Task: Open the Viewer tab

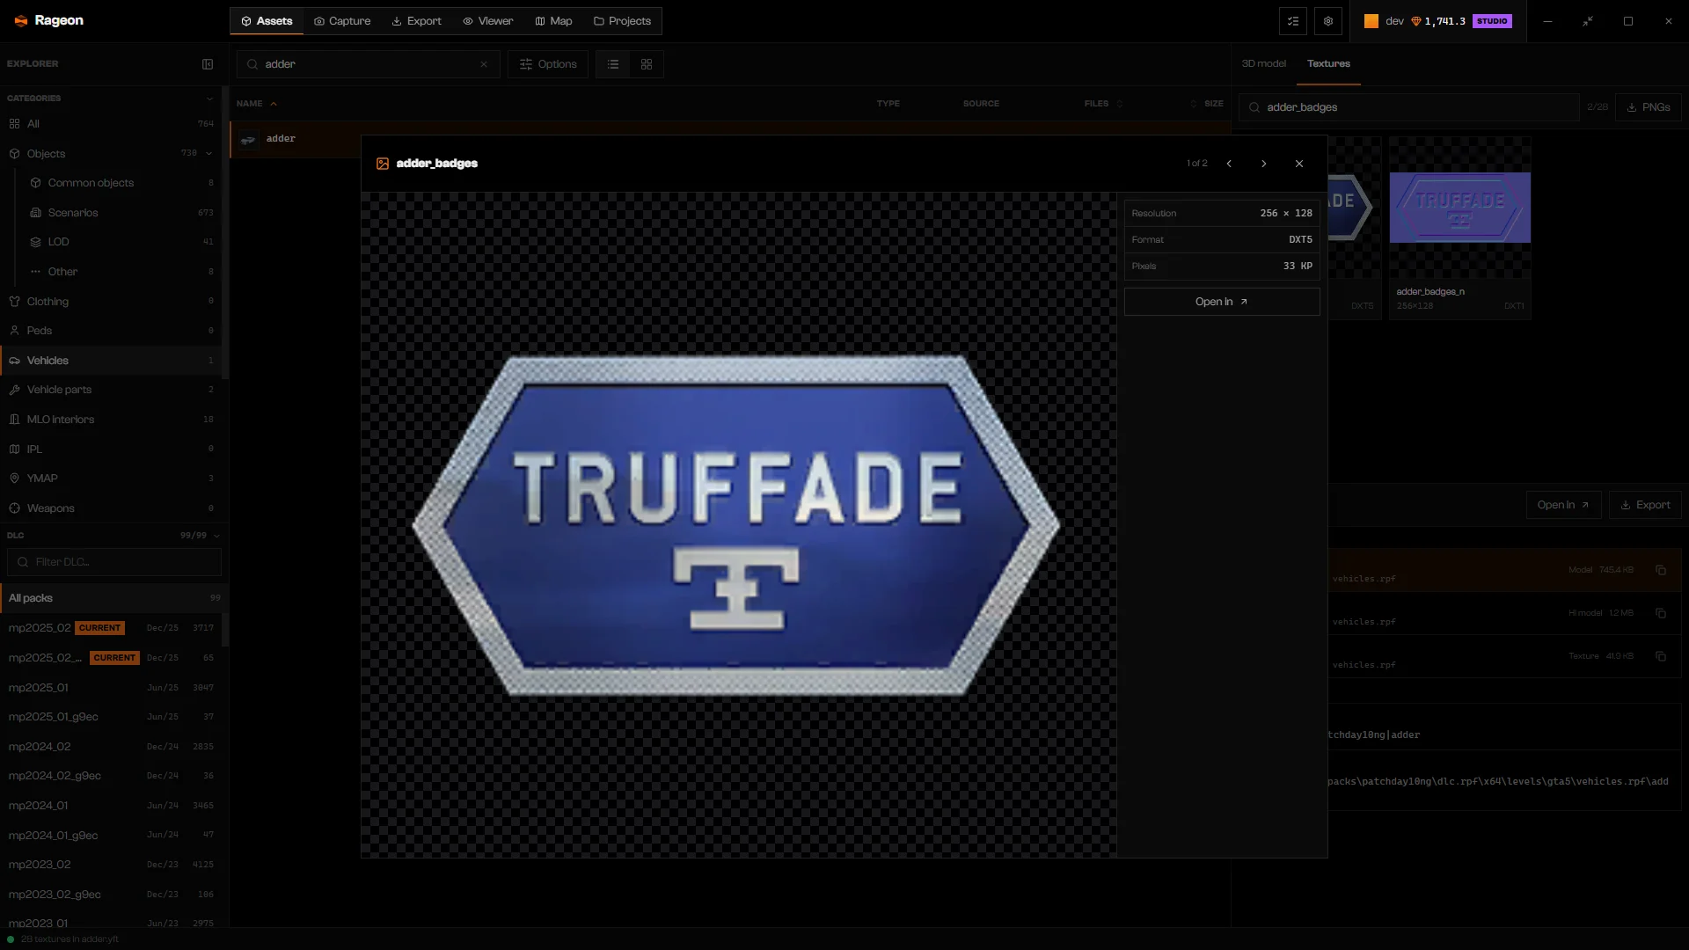Action: 488,21
